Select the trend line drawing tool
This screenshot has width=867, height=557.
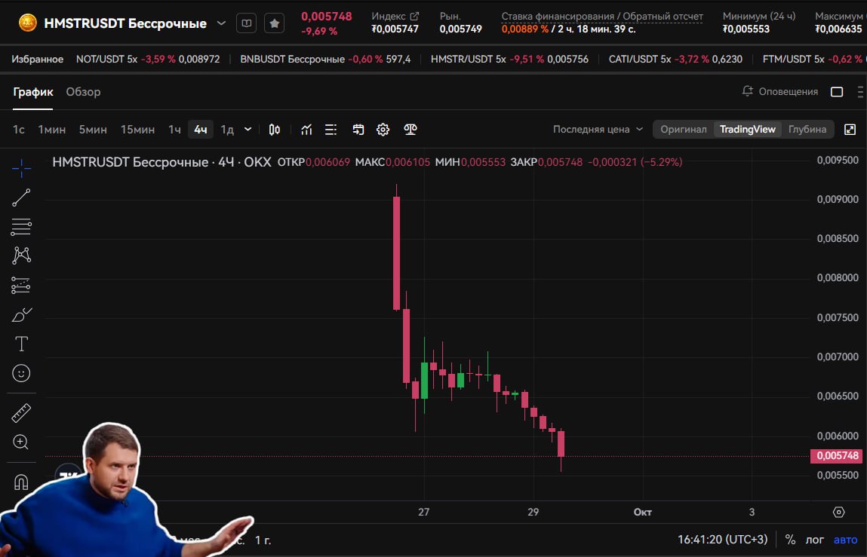click(x=21, y=197)
